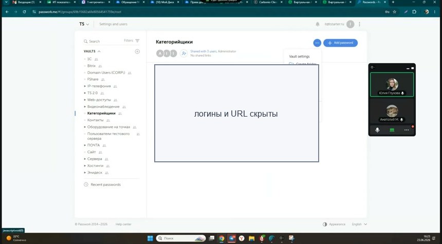
Task: Expand the Оборудование на точках vault
Action: coord(85,127)
